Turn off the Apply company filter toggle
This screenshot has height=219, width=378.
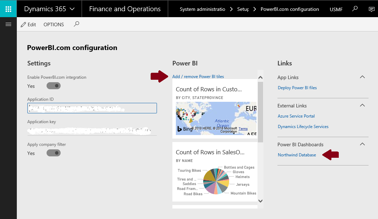(x=53, y=153)
